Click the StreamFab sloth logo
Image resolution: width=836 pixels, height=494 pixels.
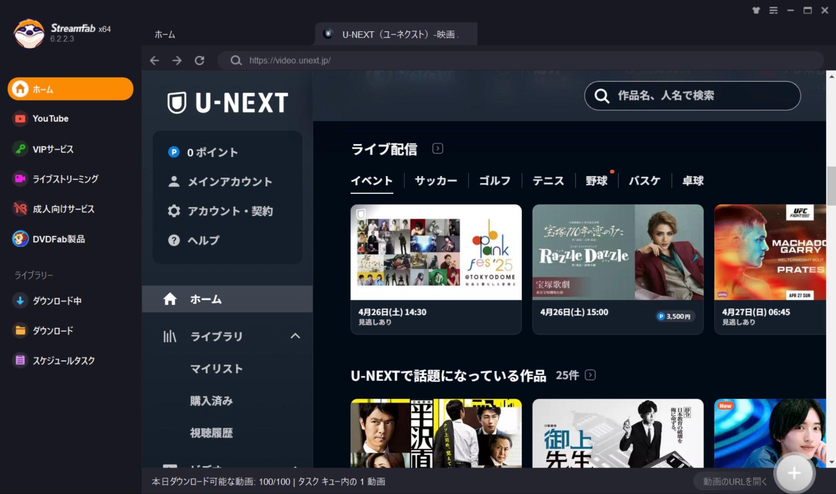pos(29,33)
